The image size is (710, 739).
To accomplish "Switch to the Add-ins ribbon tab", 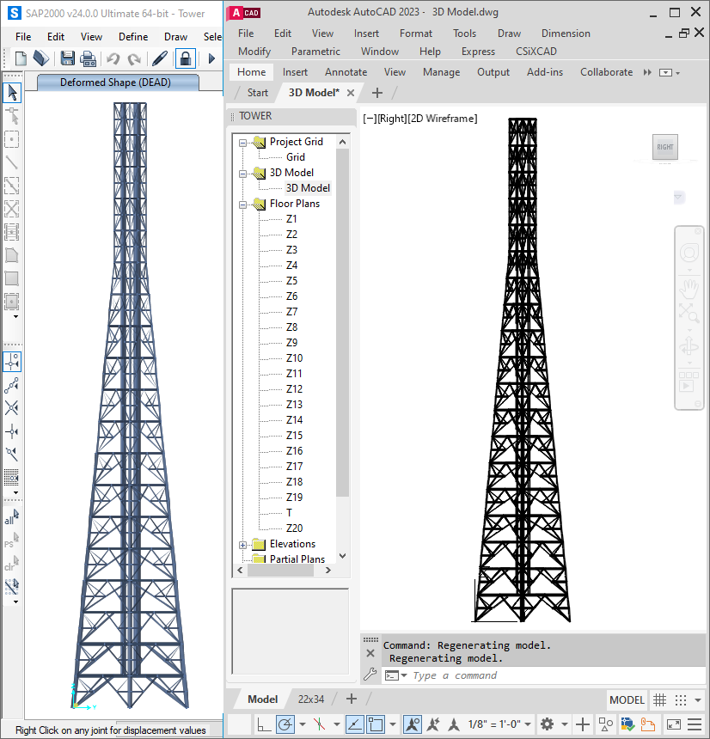I will (544, 72).
